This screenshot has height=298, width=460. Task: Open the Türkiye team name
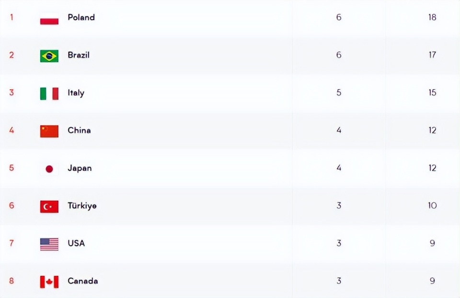tap(82, 206)
